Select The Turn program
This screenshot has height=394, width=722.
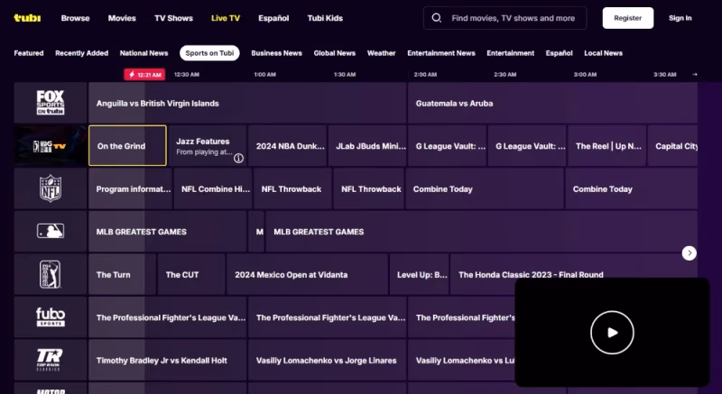(122, 274)
